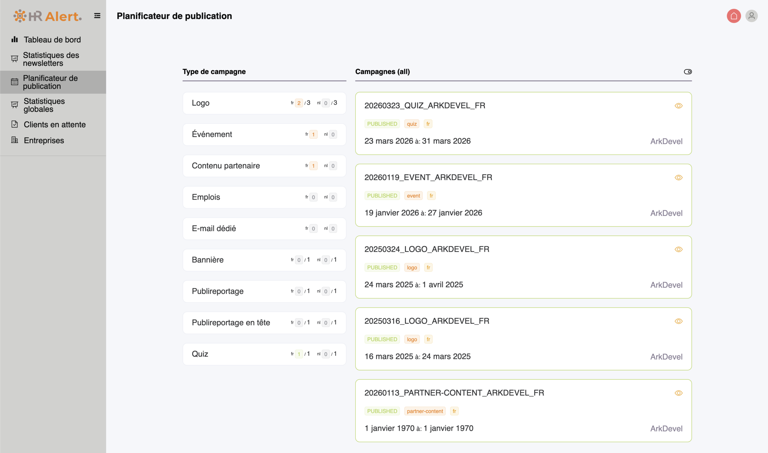Click date range 1 janvier 1970
Viewport: 768px width, 453px height.
click(x=419, y=428)
